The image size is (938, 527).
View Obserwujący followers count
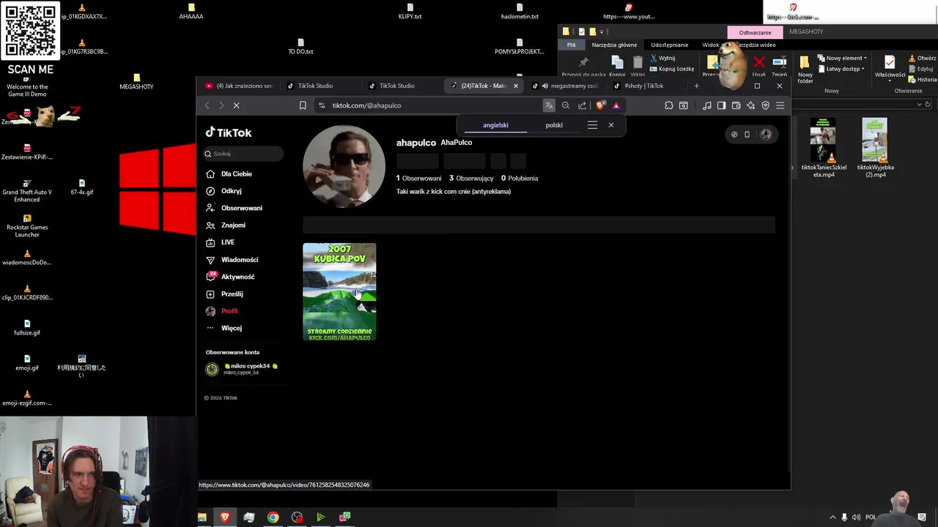click(471, 178)
